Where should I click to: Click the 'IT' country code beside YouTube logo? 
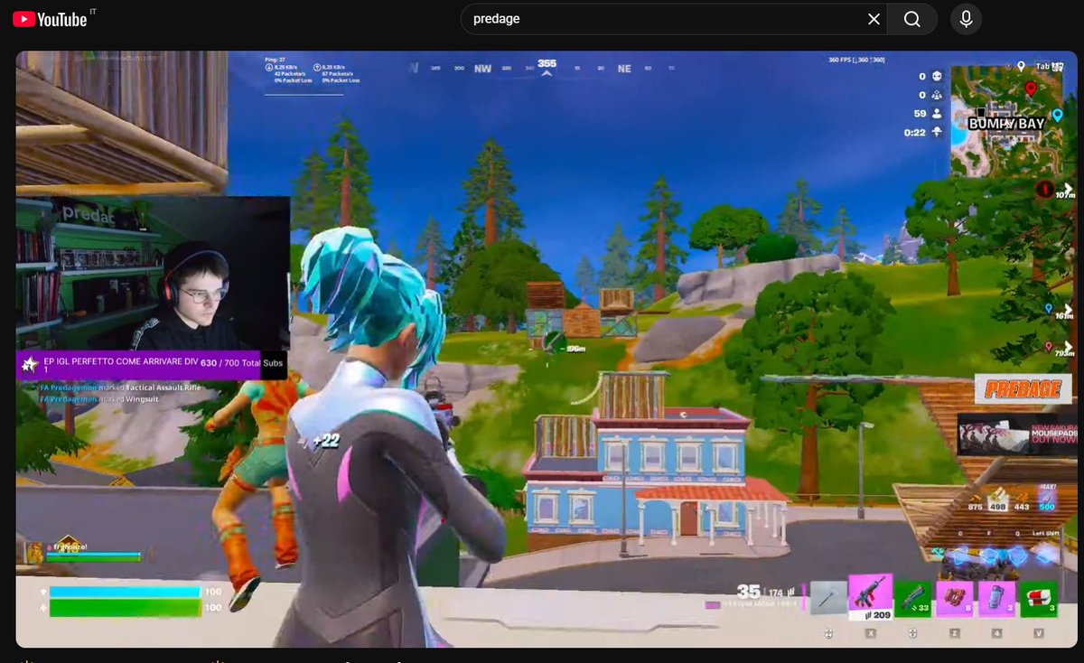[x=94, y=12]
